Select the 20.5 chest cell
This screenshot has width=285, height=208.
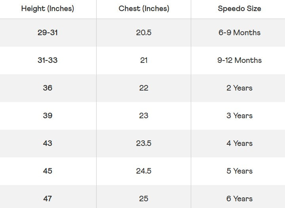[144, 32]
